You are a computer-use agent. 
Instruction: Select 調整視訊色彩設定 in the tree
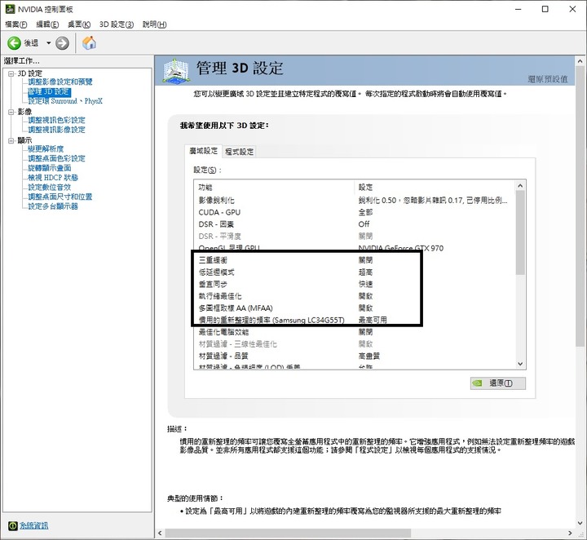tap(56, 120)
